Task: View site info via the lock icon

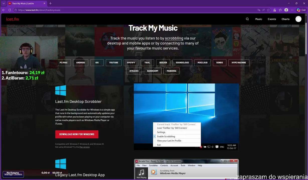Action: point(16,10)
